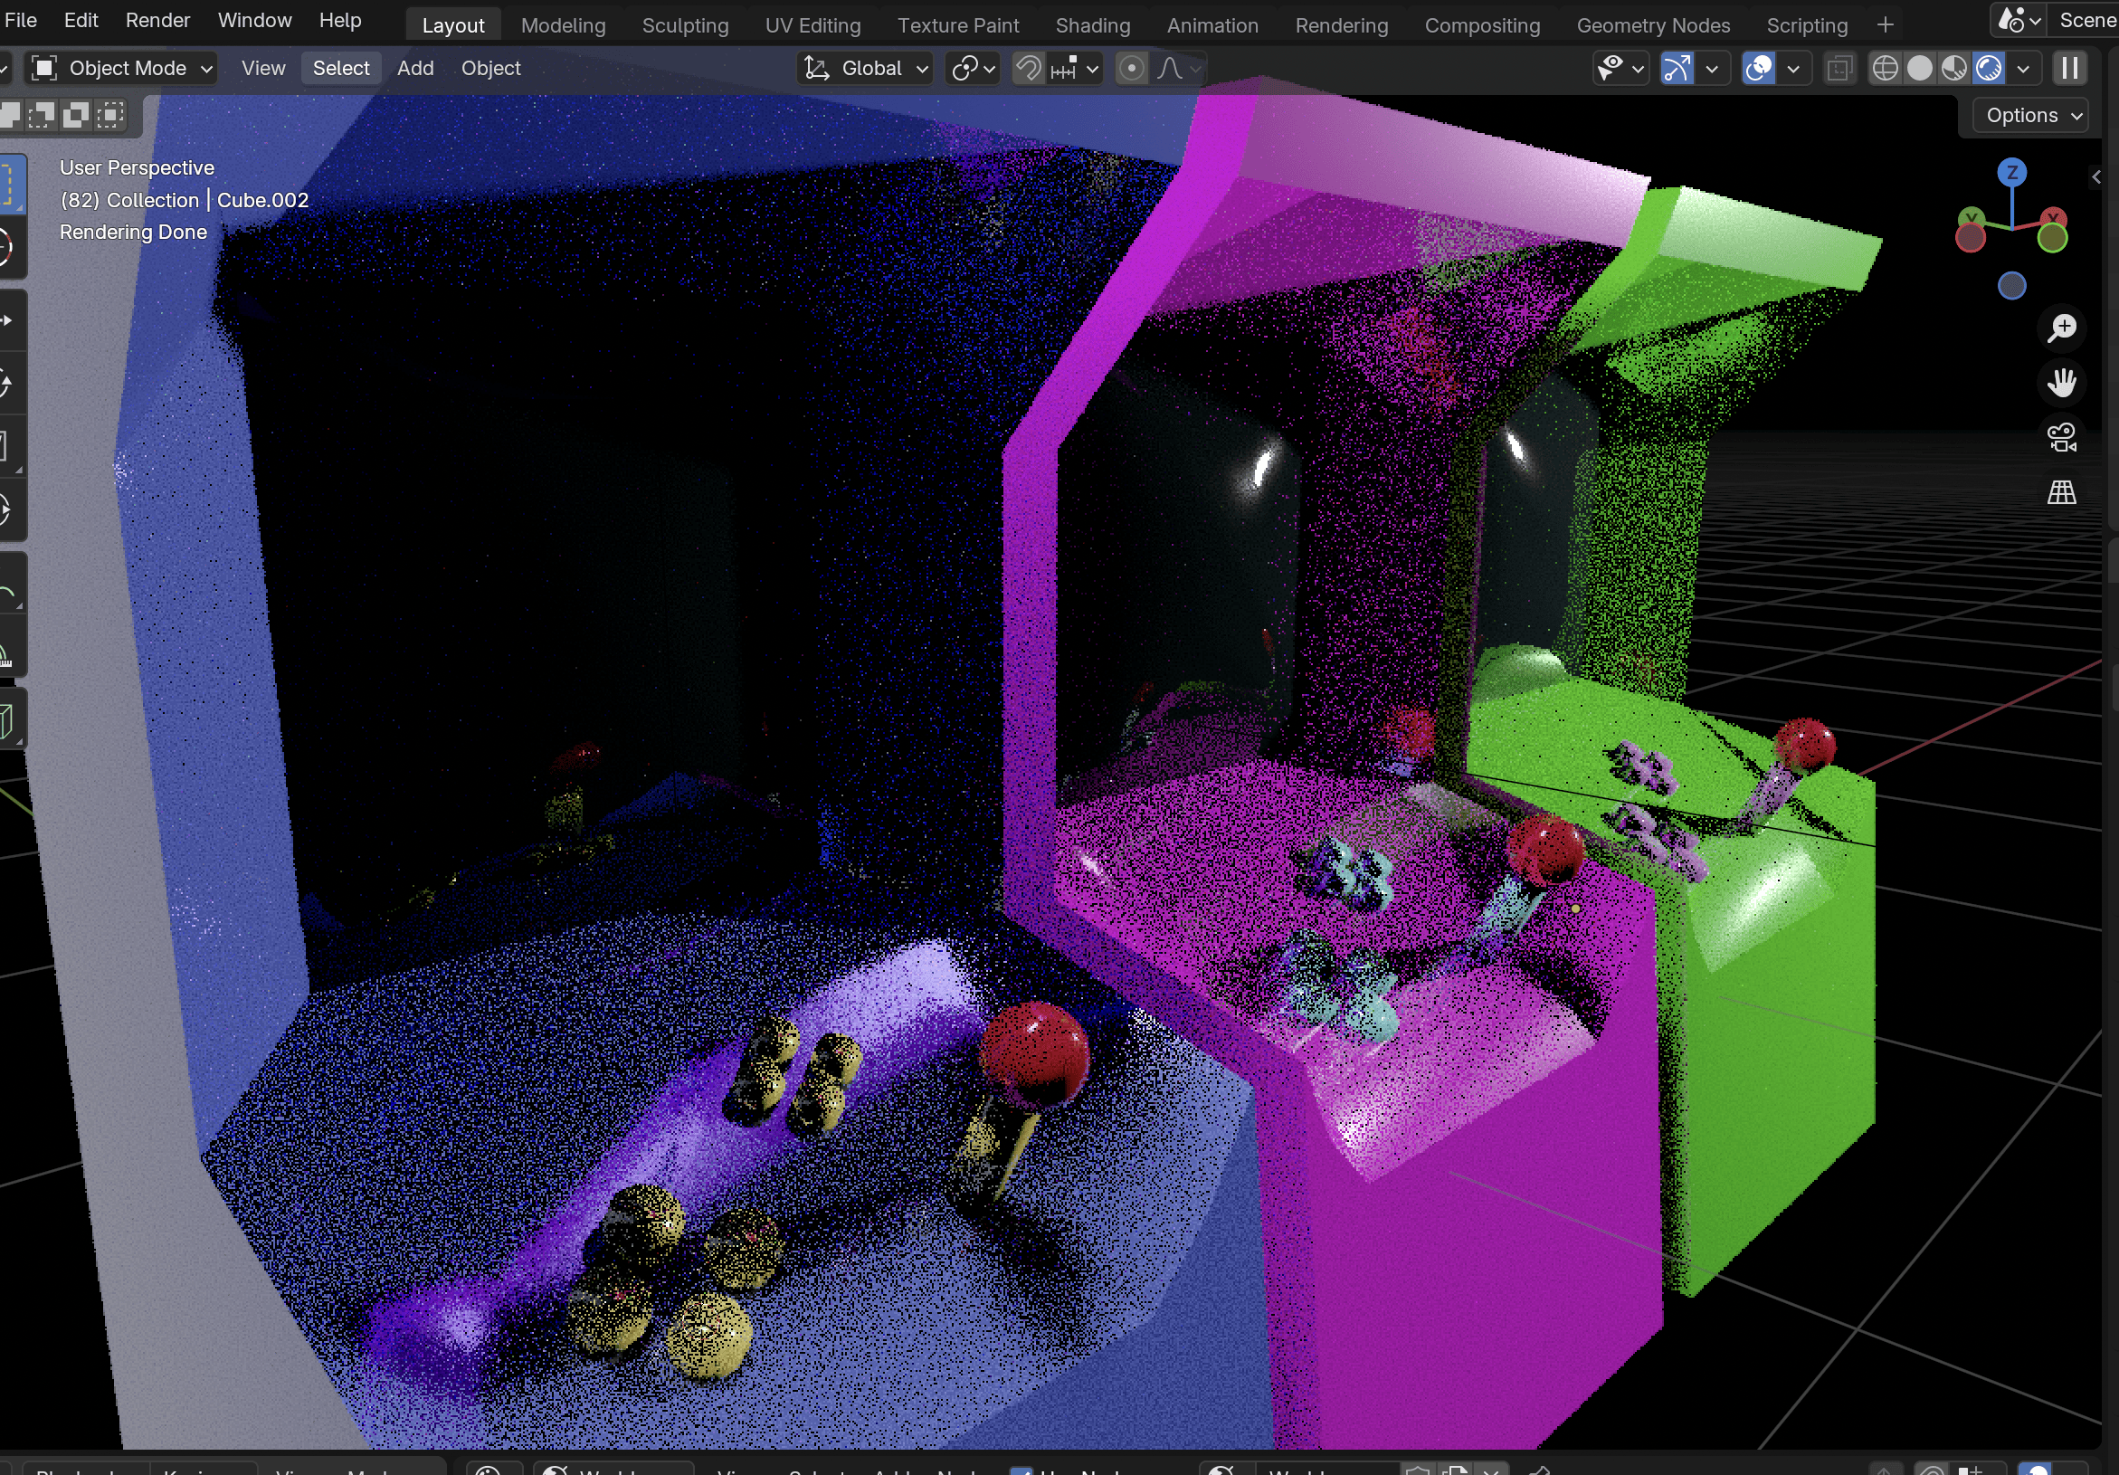This screenshot has width=2119, height=1475.
Task: Toggle the camera view icon
Action: 2061,436
